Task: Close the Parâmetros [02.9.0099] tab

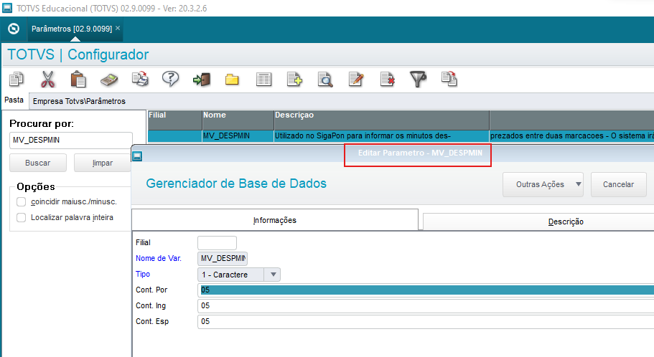Action: [118, 28]
